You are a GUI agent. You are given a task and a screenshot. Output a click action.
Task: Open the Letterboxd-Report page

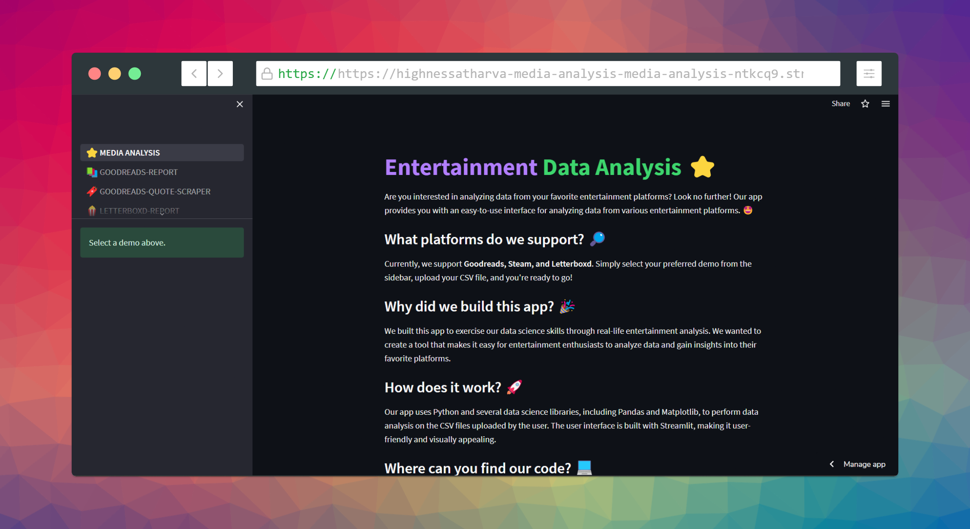pos(139,210)
